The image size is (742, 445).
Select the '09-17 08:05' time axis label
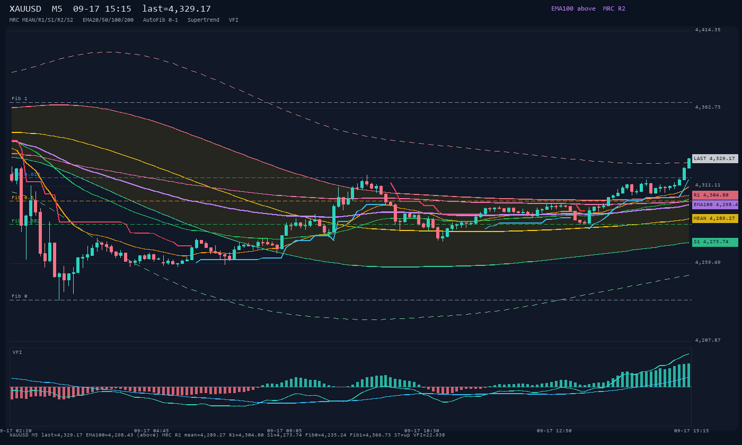pos(285,431)
